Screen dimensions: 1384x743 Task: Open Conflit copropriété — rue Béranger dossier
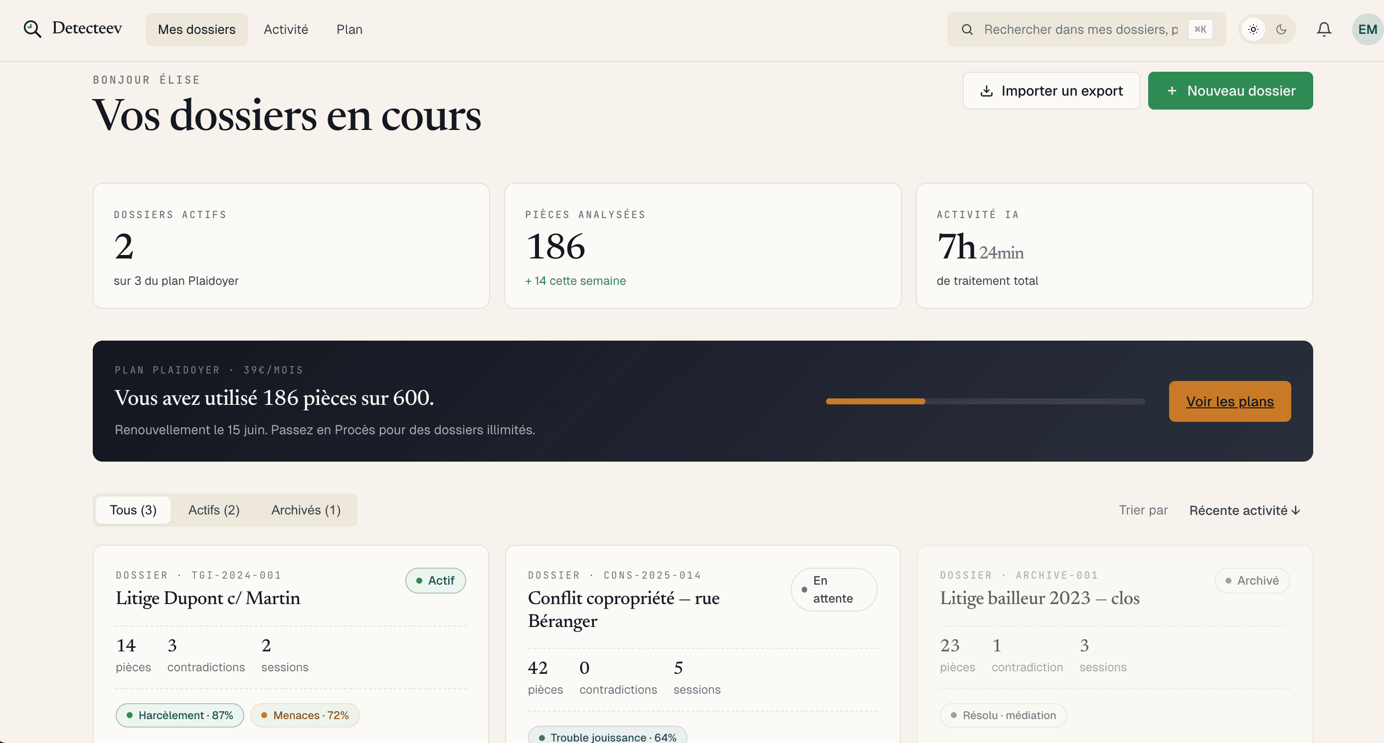(624, 609)
